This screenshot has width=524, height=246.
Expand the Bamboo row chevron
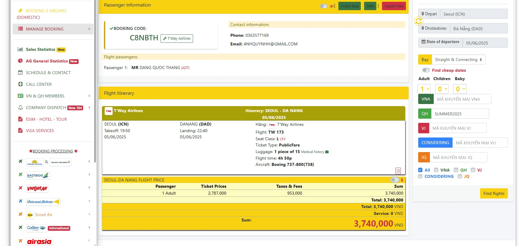[89, 174]
